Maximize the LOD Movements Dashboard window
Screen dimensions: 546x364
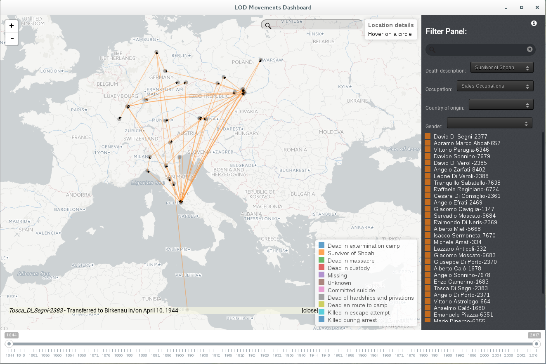click(521, 7)
